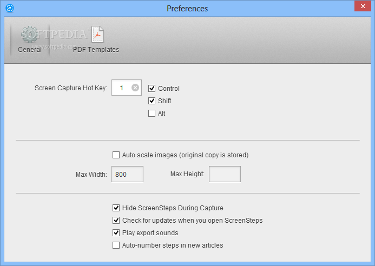Image resolution: width=375 pixels, height=266 pixels.
Task: Click the Max Width field showing 800
Action: 127,174
